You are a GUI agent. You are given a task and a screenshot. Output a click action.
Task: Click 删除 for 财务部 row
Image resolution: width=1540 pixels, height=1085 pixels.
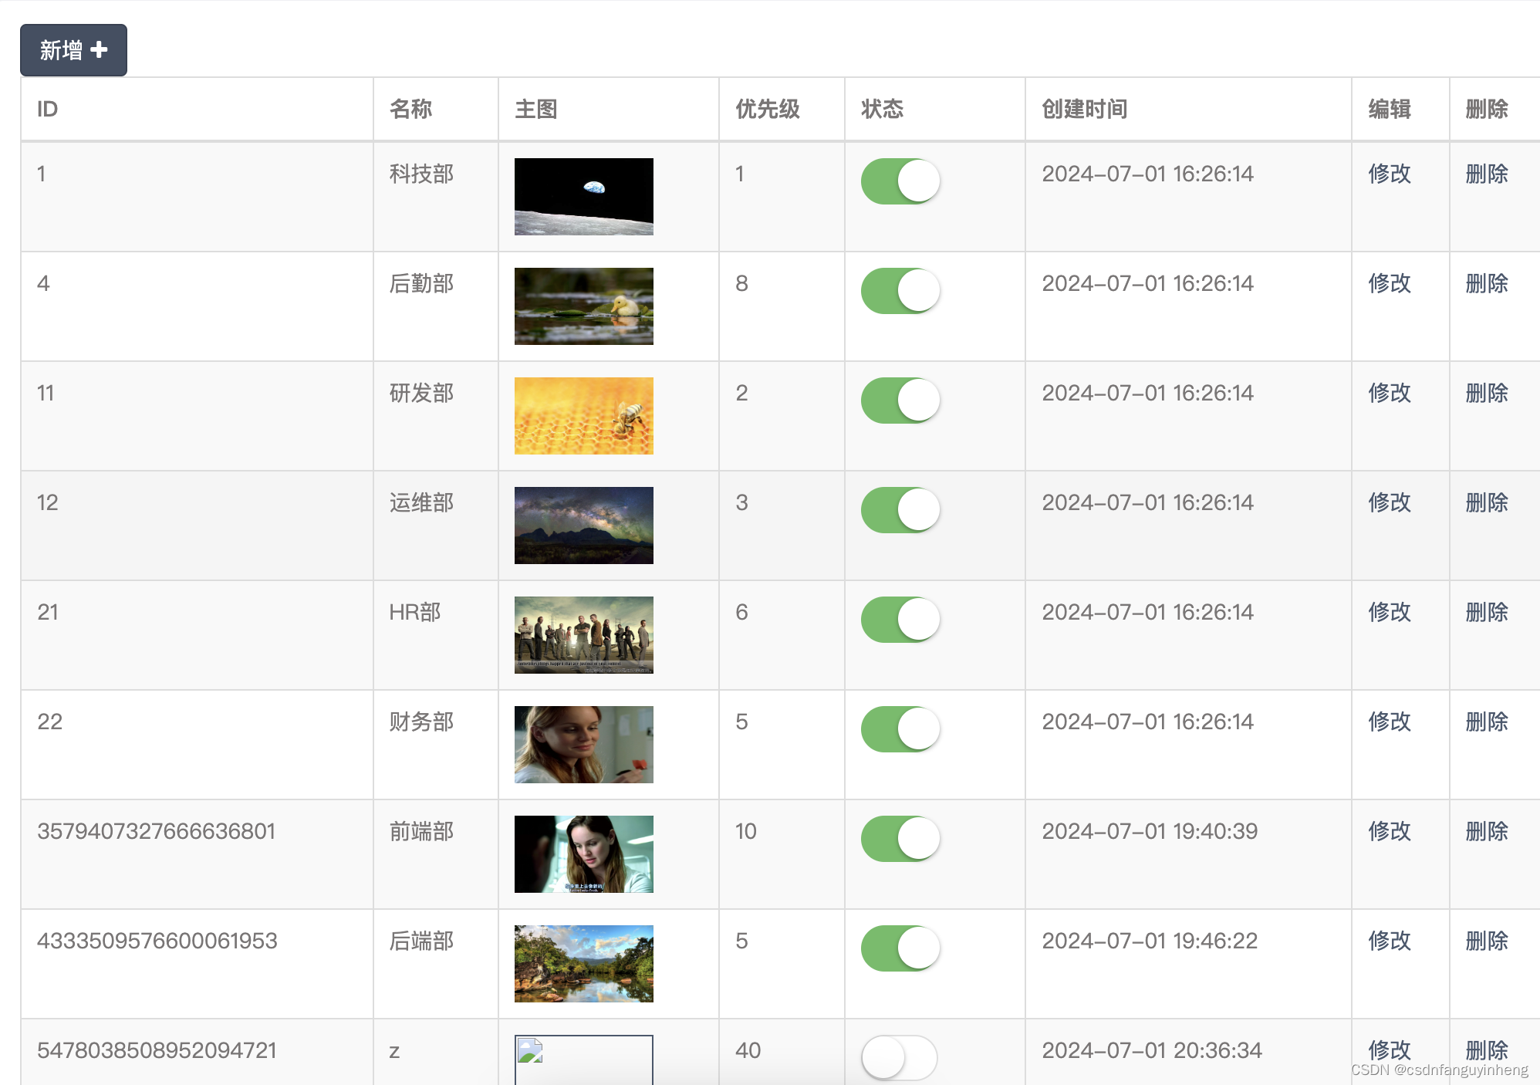(x=1486, y=722)
